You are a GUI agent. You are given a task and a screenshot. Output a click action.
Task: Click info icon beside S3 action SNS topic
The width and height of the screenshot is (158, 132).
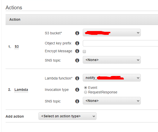pyautogui.click(x=77, y=60)
